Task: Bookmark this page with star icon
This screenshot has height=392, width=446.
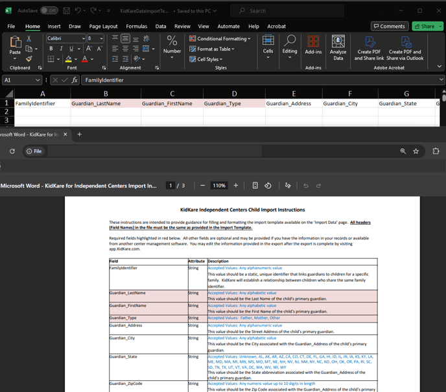Action: [416, 151]
